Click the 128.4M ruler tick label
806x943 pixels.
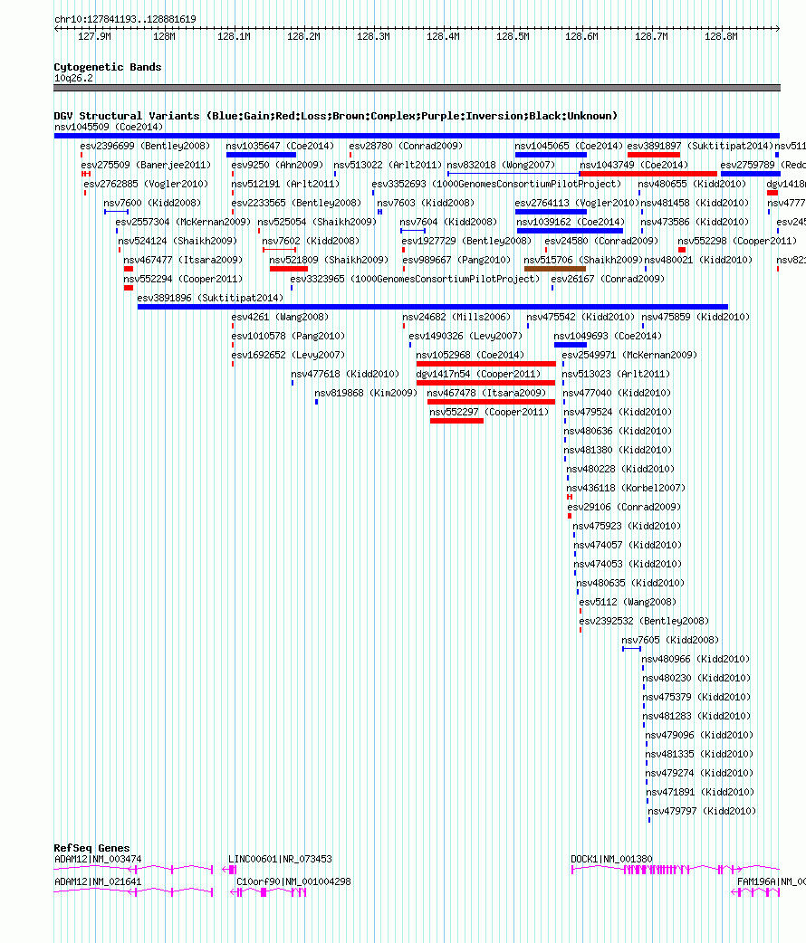(x=443, y=37)
